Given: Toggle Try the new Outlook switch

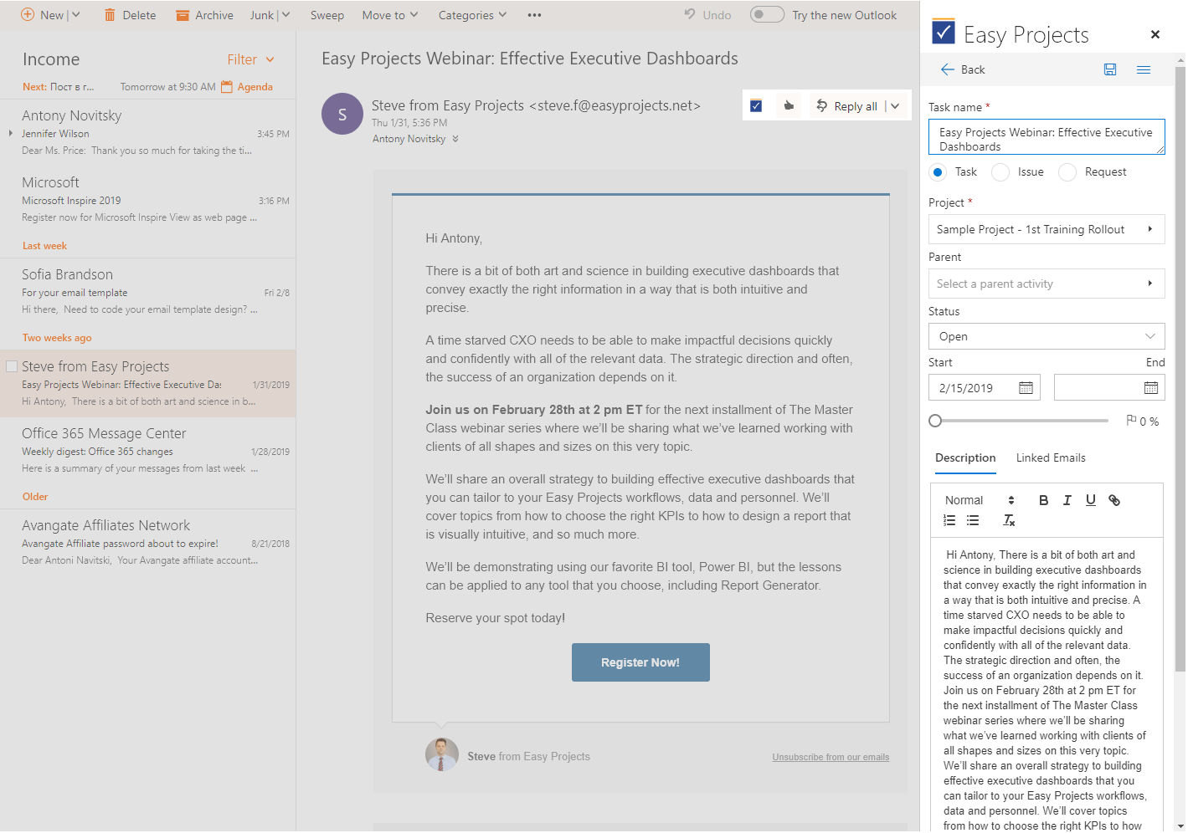Looking at the screenshot, I should [767, 14].
